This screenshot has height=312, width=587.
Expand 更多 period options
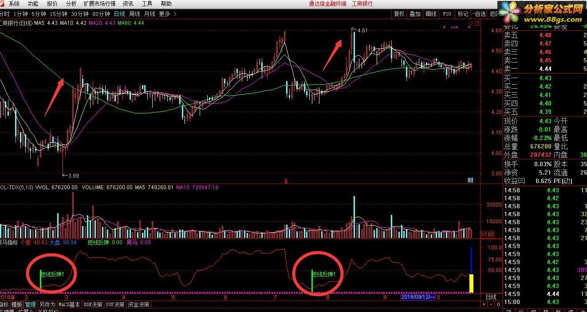point(168,14)
